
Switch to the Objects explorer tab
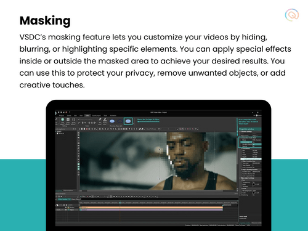pos(68,190)
